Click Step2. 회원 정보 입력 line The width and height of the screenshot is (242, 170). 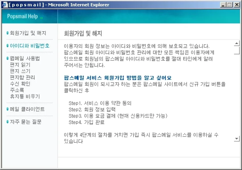pyautogui.click(x=92, y=109)
